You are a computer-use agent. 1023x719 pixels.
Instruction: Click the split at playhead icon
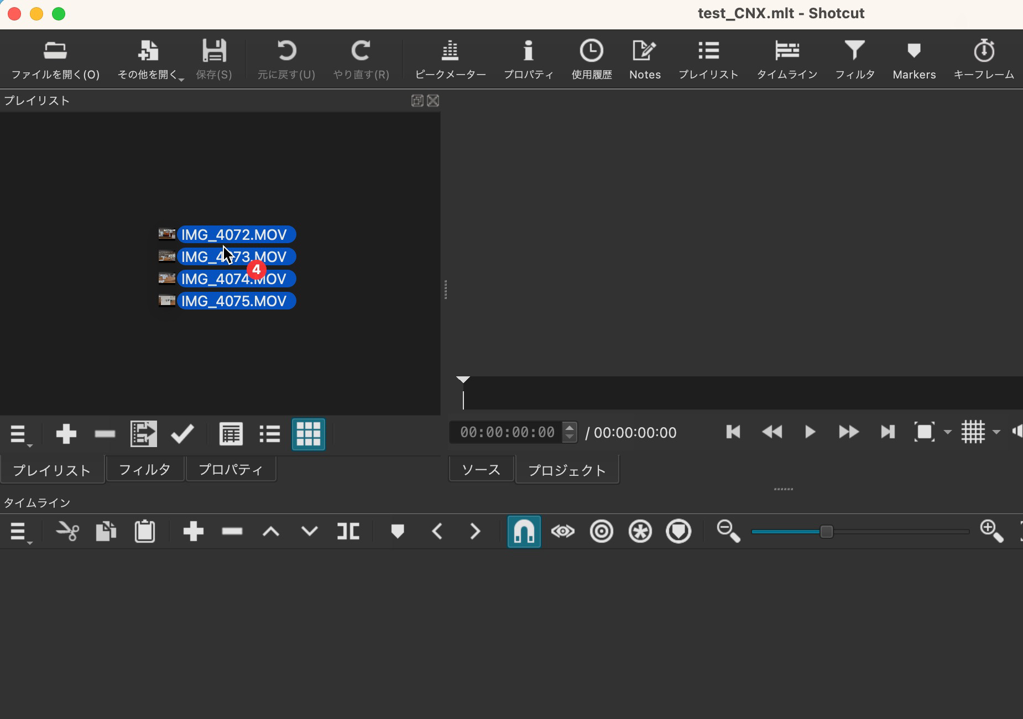348,532
